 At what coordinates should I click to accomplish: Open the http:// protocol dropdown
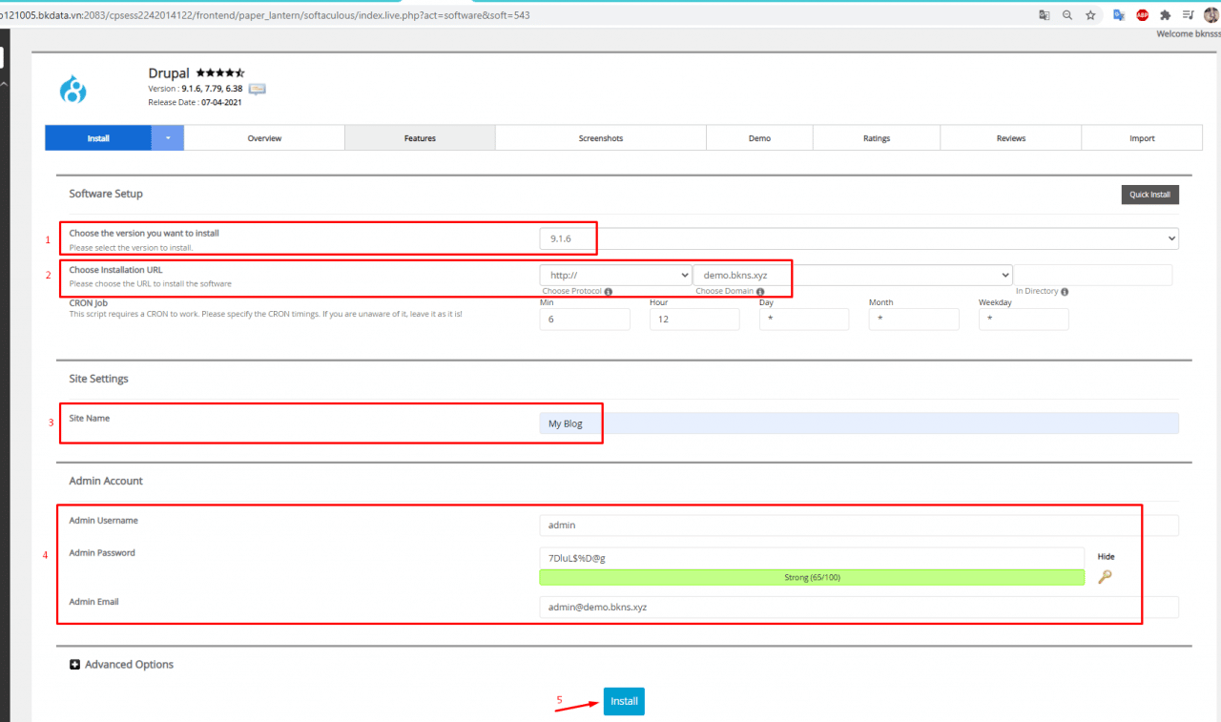pos(615,275)
